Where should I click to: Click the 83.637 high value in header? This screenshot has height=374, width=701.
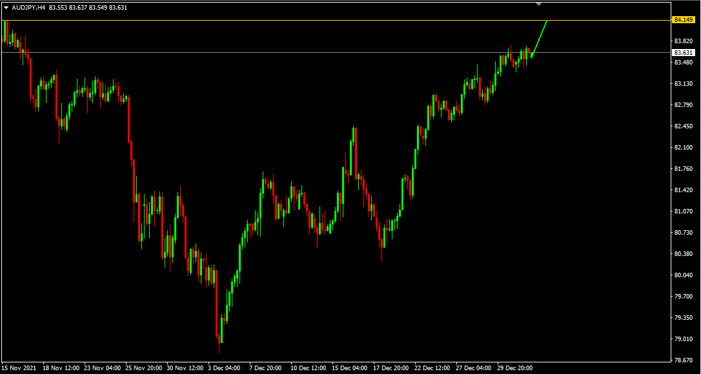(78, 8)
